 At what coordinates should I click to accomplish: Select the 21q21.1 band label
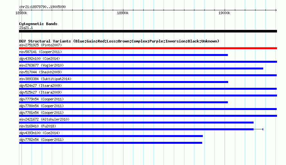tap(26, 28)
